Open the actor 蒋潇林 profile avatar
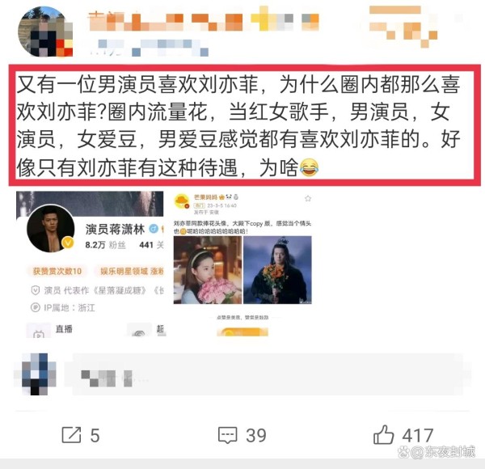This screenshot has width=485, height=469. 51,229
